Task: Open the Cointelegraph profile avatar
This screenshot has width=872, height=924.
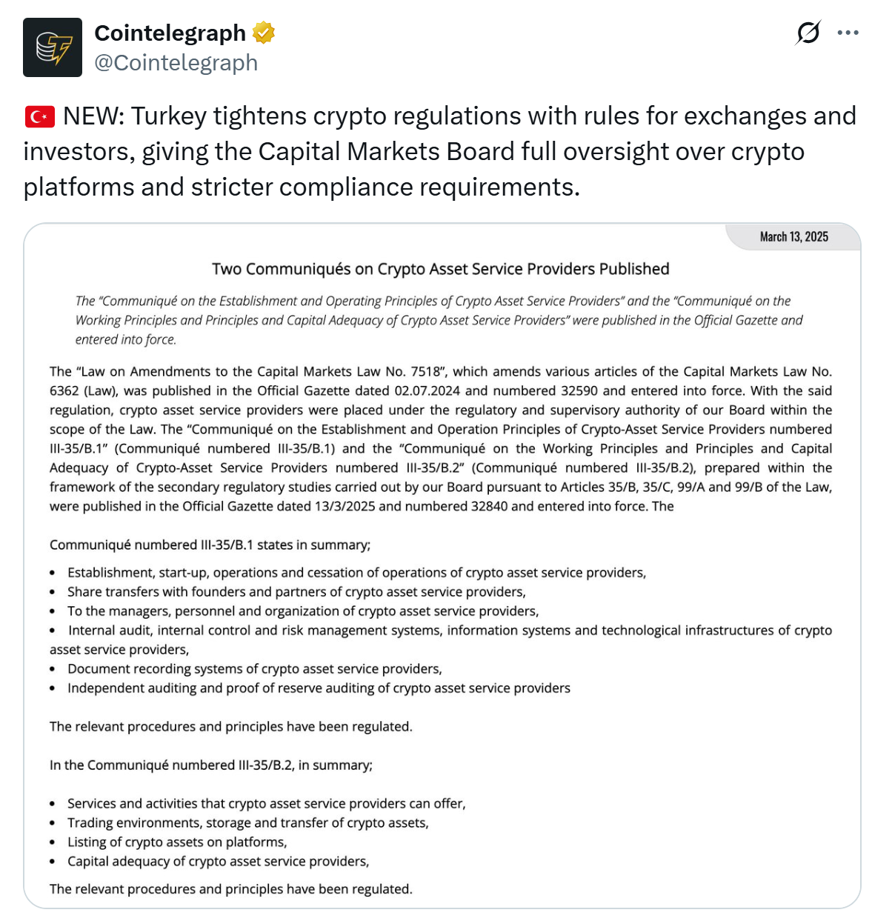Action: point(53,47)
